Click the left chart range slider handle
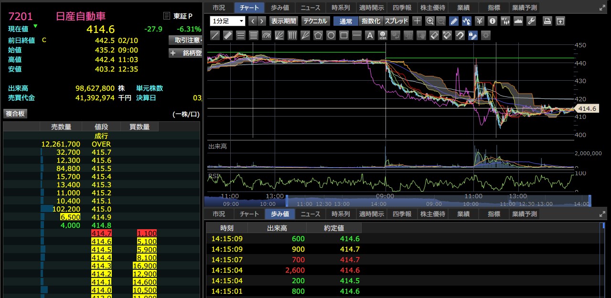Screen dimensions: 611x298 (x=287, y=201)
